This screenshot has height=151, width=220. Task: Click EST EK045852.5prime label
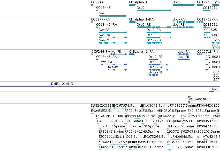point(105,111)
